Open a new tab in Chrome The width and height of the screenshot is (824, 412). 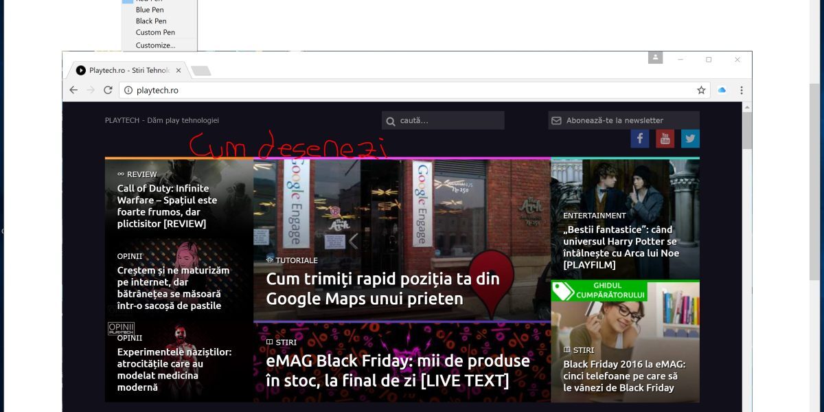tap(201, 71)
